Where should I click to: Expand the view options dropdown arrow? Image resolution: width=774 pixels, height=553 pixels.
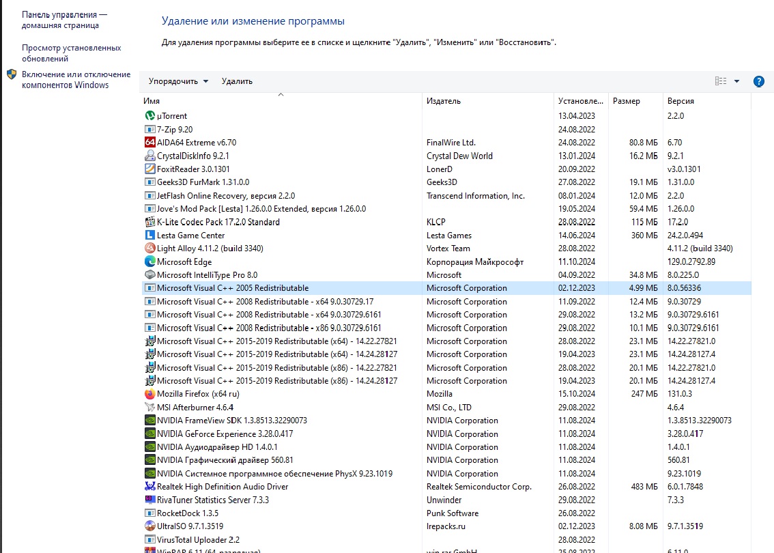click(x=736, y=81)
